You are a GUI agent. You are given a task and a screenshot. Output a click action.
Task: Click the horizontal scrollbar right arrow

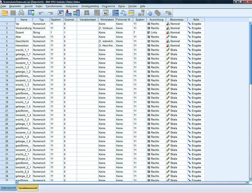(x=247, y=183)
